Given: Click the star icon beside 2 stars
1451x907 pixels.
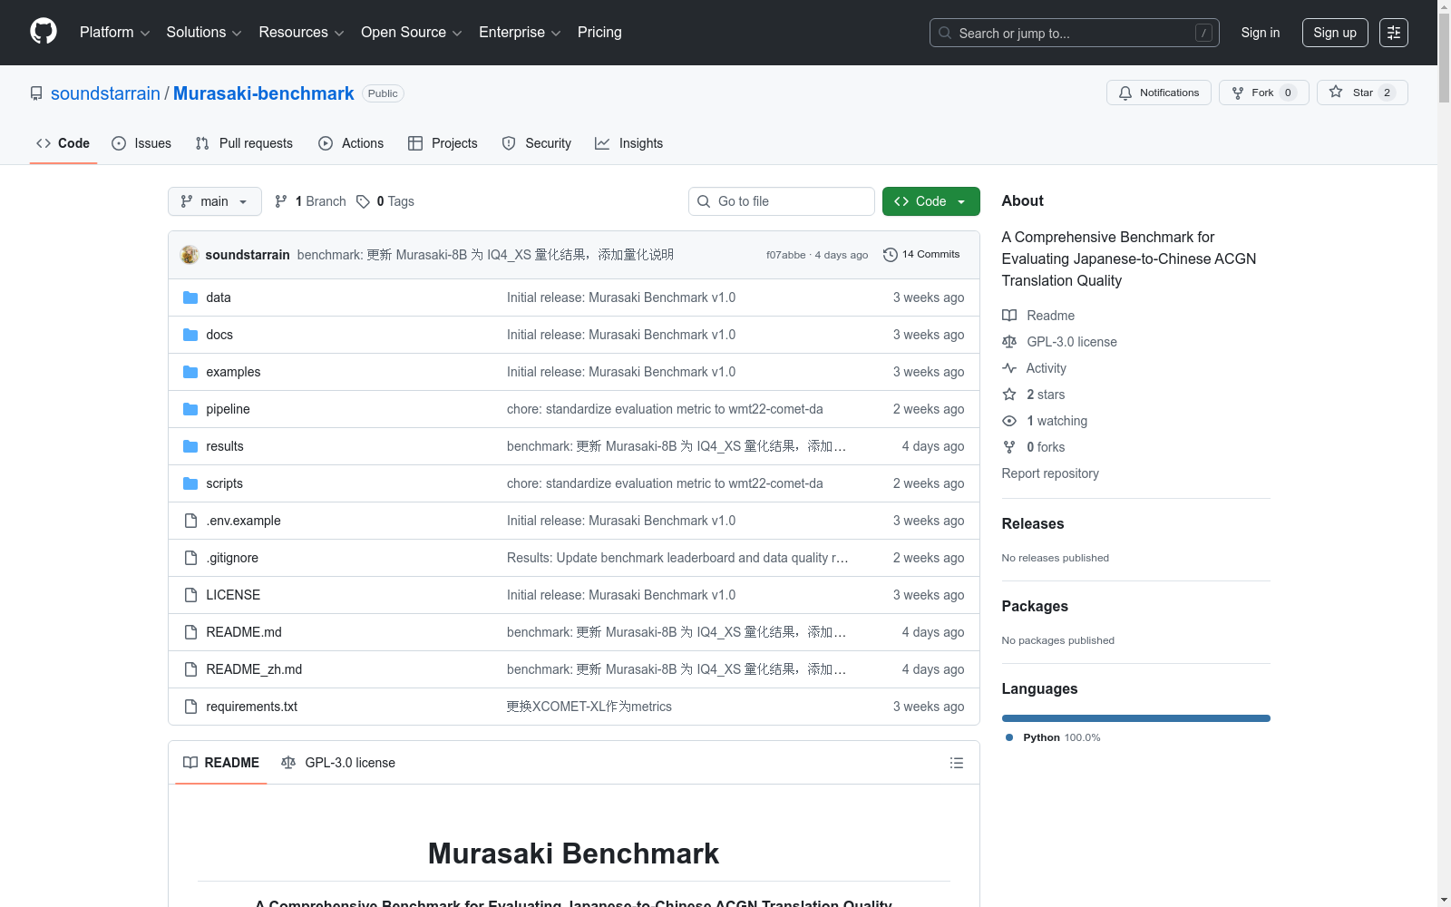Looking at the screenshot, I should pos(1009,395).
